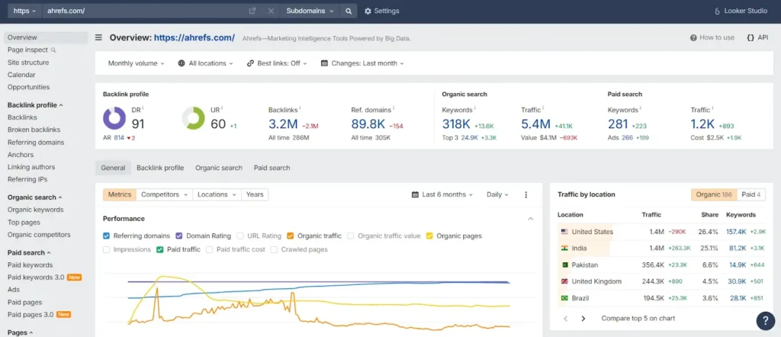This screenshot has width=781, height=337.
Task: Open the Daily interval dropdown
Action: point(497,194)
